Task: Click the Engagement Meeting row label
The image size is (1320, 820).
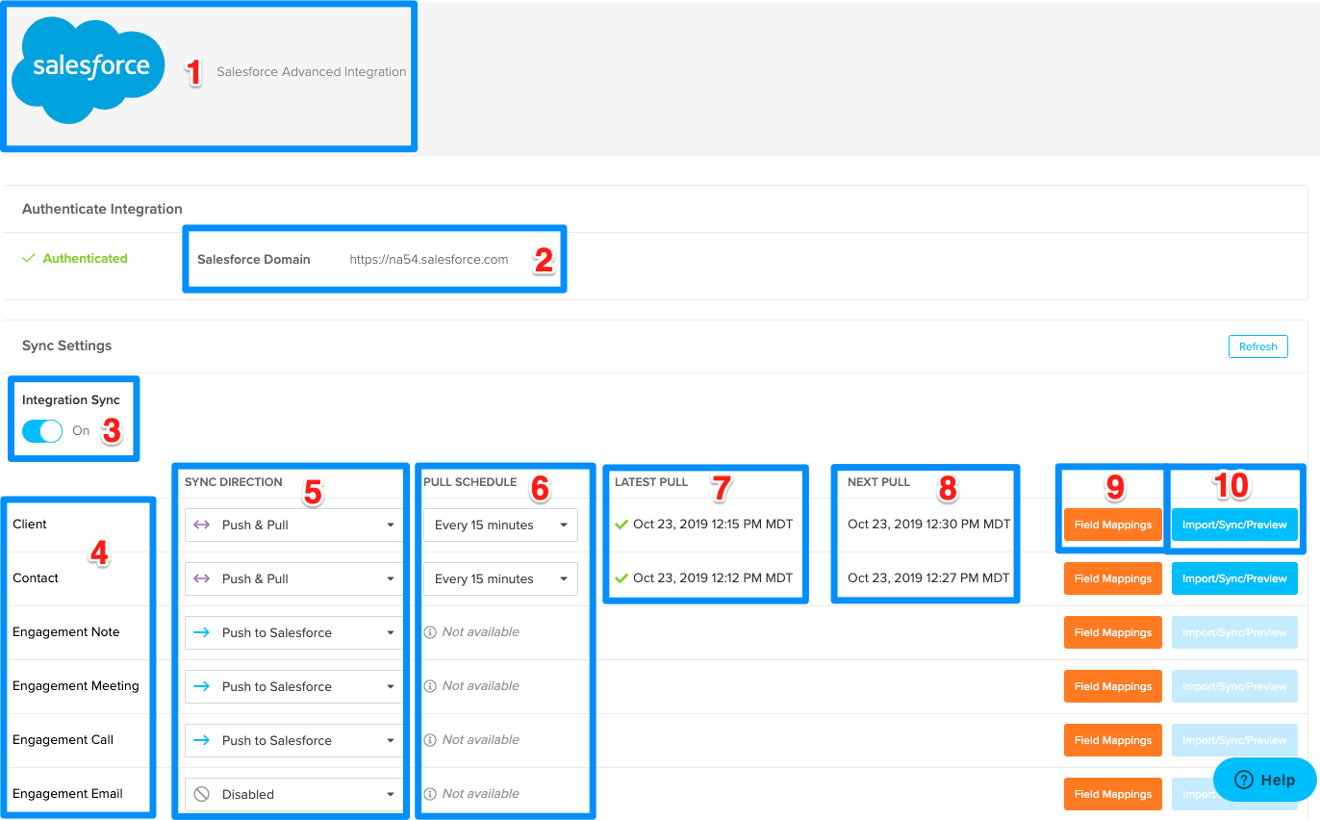Action: [x=76, y=685]
